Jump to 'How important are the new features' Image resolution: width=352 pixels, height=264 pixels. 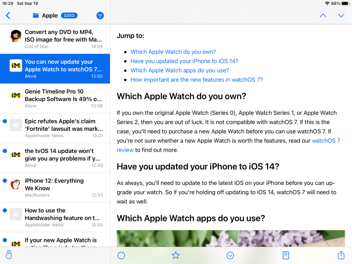[196, 80]
